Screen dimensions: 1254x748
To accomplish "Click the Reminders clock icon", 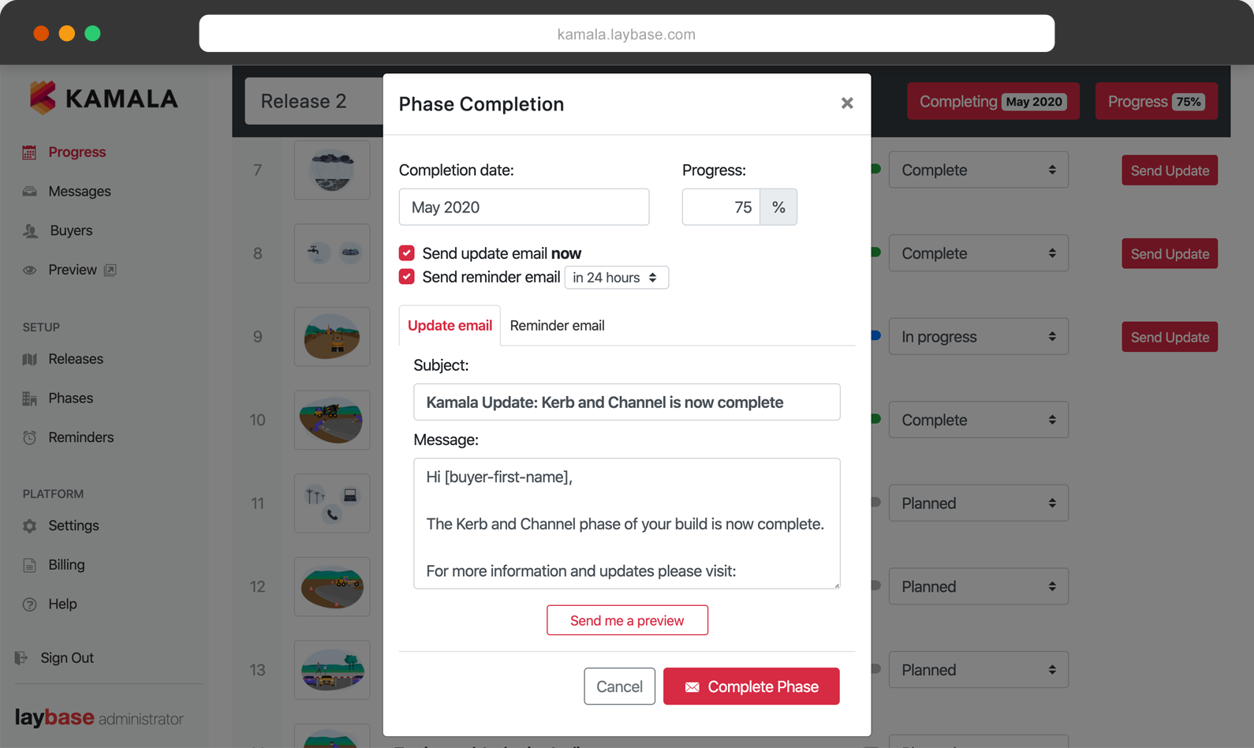I will (29, 437).
